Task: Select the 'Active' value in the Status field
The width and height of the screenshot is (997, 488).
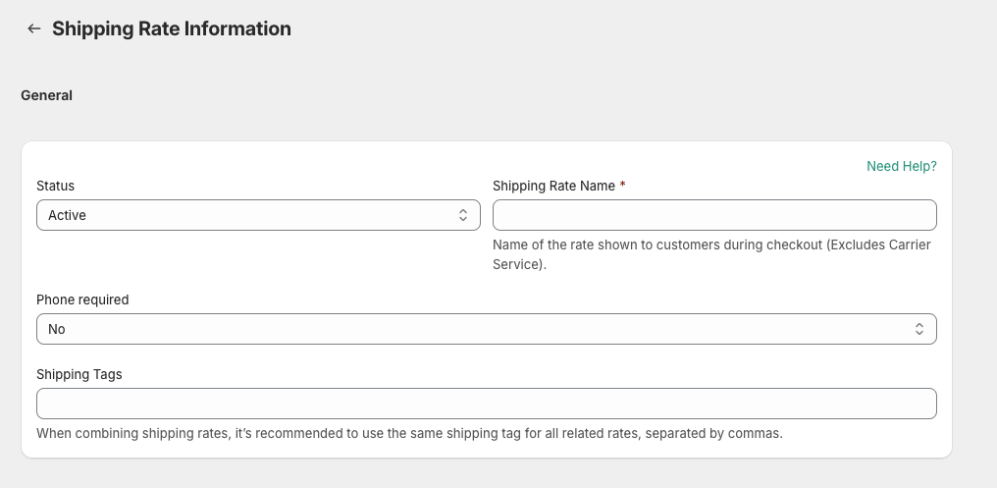Action: [x=67, y=215]
